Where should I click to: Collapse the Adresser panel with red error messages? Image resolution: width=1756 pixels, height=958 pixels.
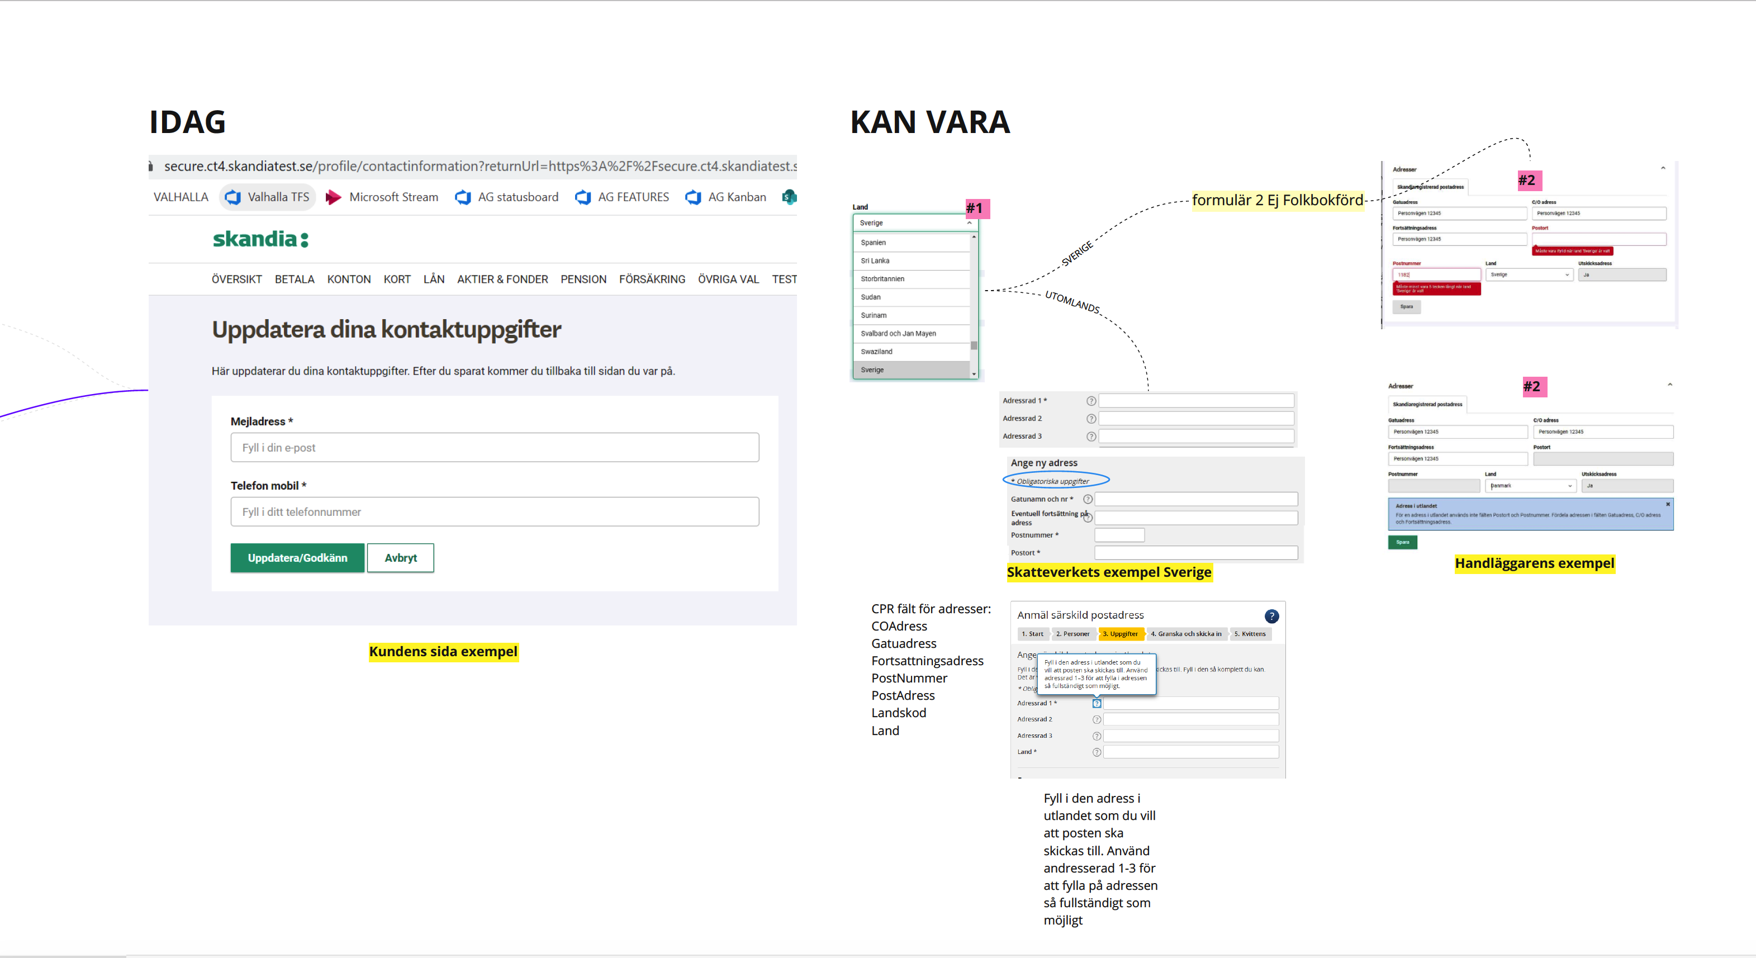1663,168
